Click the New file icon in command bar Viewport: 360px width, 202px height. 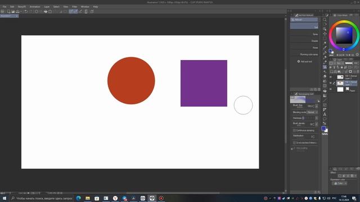tap(8, 11)
